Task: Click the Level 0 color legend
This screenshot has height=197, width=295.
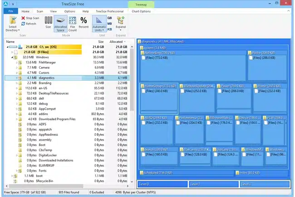Action: pyautogui.click(x=162, y=184)
